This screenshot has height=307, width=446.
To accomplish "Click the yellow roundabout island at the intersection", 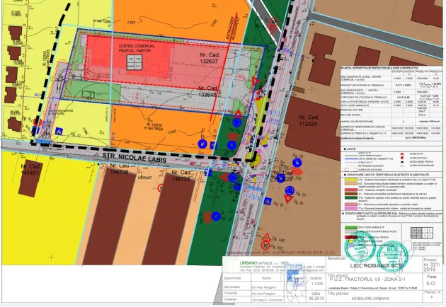I will click(253, 159).
